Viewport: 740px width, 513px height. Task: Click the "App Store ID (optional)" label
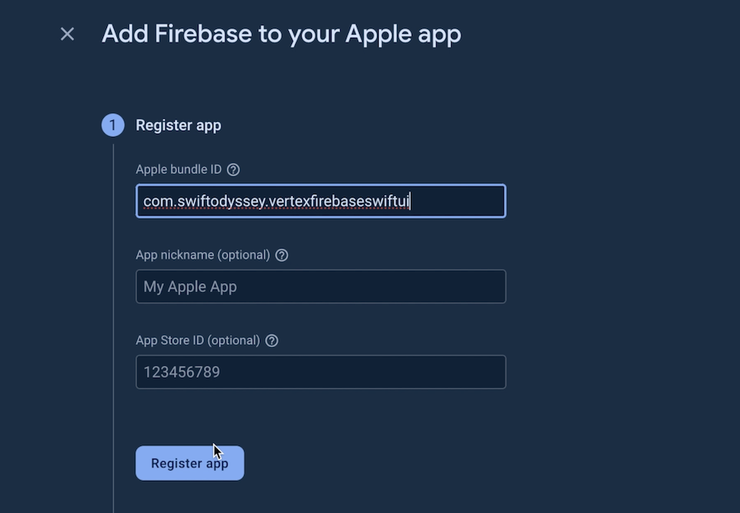198,341
